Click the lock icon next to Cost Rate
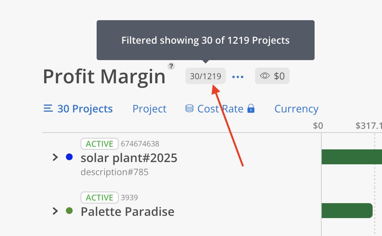This screenshot has width=382, height=236. coord(251,109)
